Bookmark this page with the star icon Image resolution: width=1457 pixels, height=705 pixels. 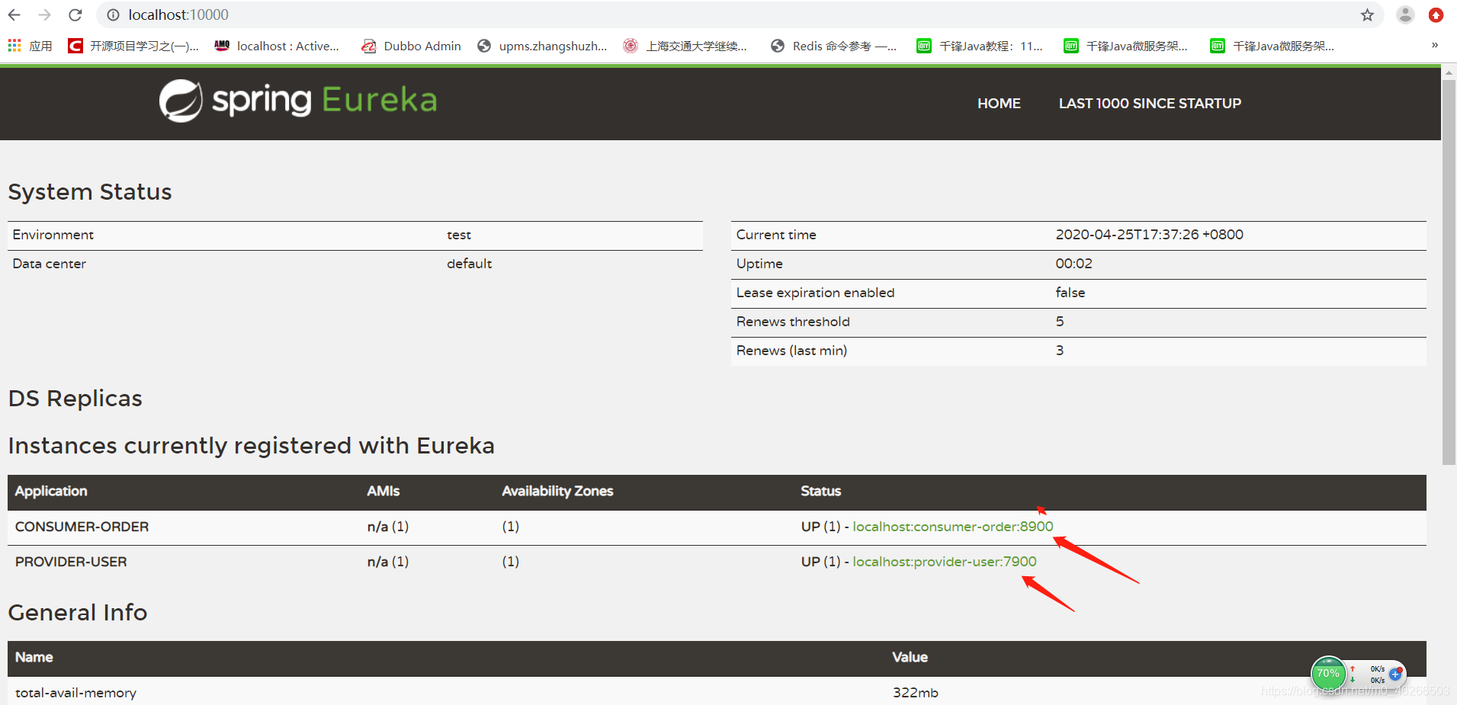pyautogui.click(x=1367, y=14)
